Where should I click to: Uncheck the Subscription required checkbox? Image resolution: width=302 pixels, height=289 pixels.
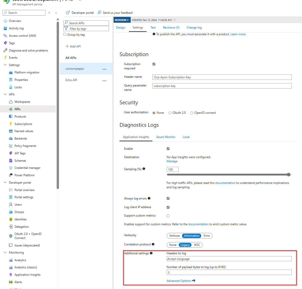pyautogui.click(x=154, y=64)
